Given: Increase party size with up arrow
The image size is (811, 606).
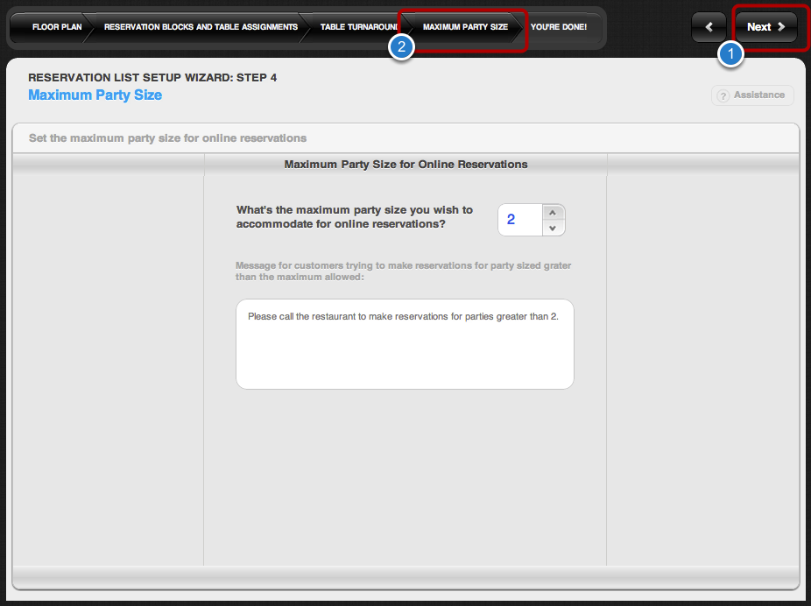Looking at the screenshot, I should (x=552, y=212).
